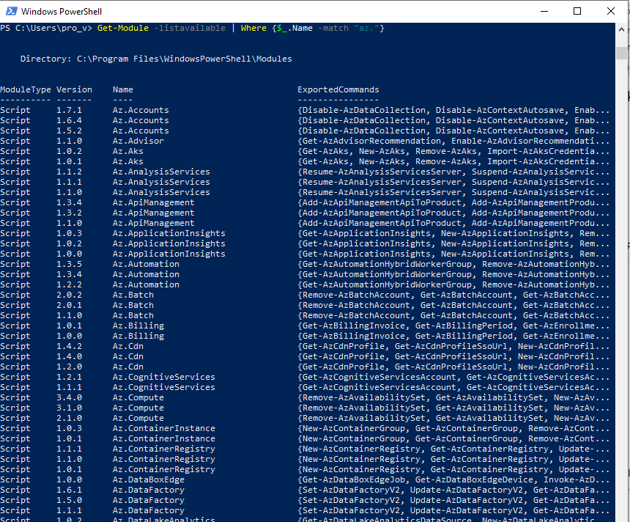The image size is (630, 522).
Task: Click the ExportedCommands column header
Action: 338,89
